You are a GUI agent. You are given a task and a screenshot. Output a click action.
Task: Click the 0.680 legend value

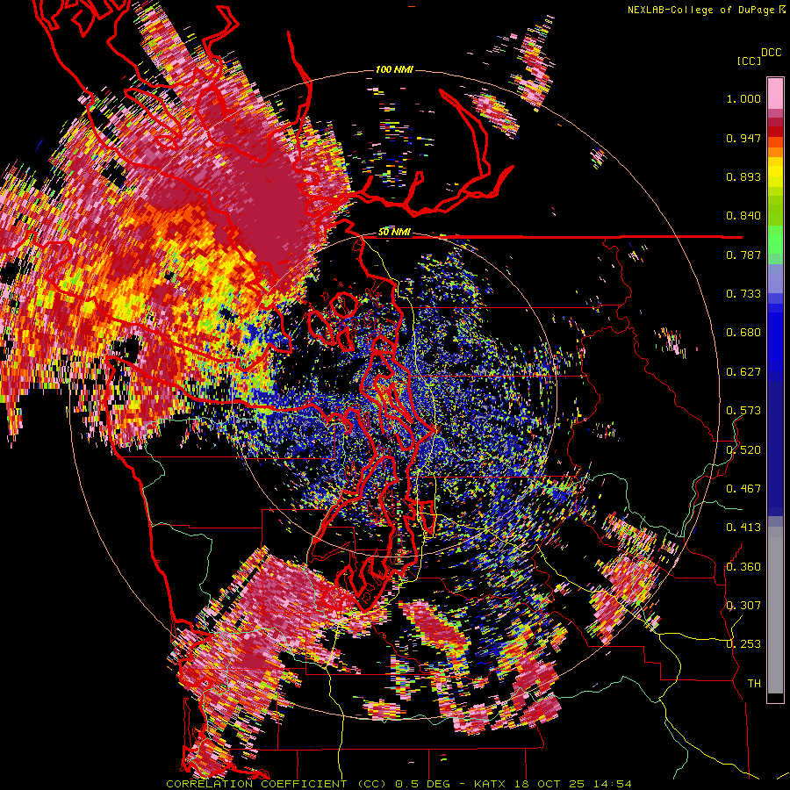[x=743, y=333]
